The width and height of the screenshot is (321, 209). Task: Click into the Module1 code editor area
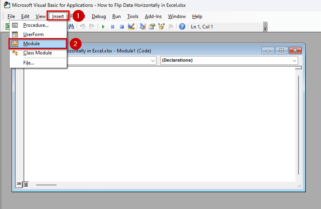coord(160,124)
